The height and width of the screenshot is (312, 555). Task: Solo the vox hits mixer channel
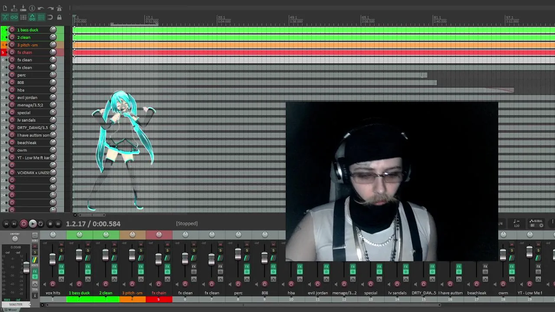pos(62,250)
